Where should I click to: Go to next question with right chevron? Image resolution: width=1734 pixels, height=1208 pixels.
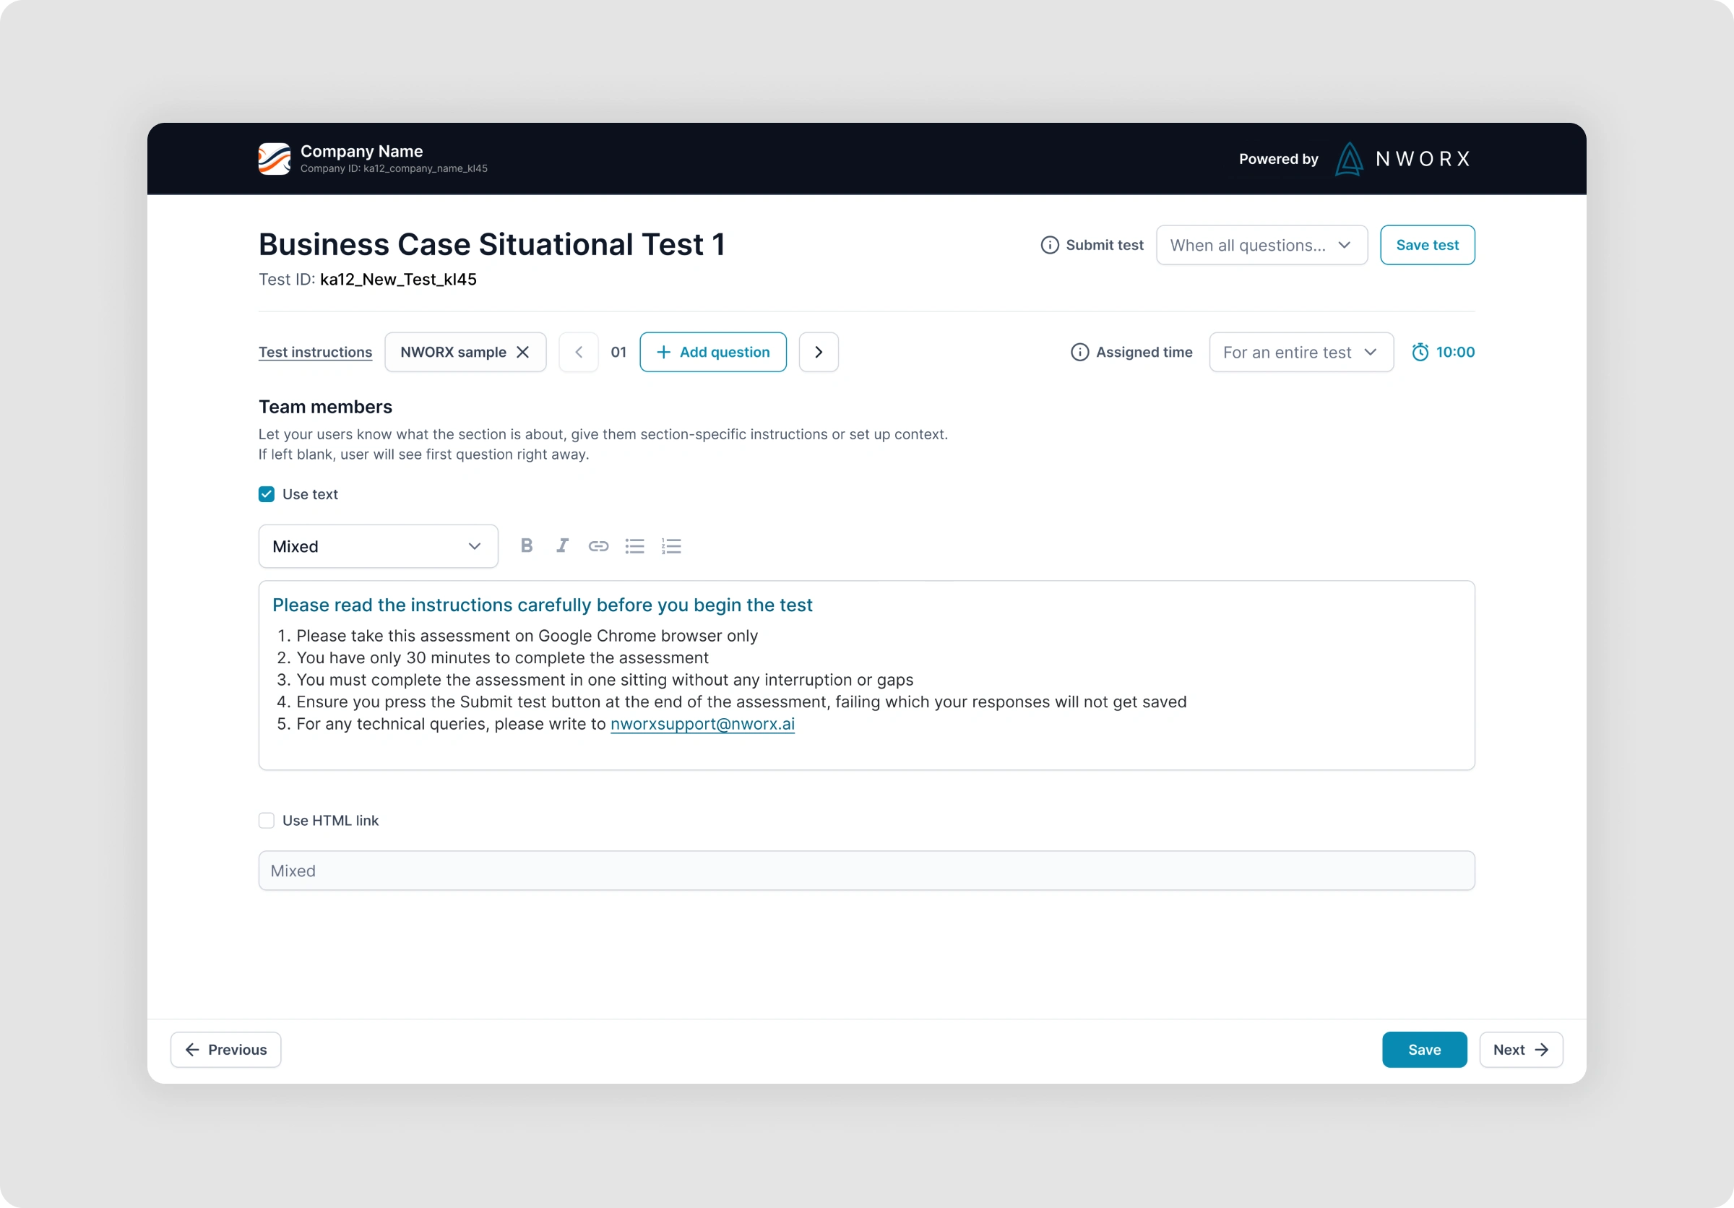pos(818,352)
